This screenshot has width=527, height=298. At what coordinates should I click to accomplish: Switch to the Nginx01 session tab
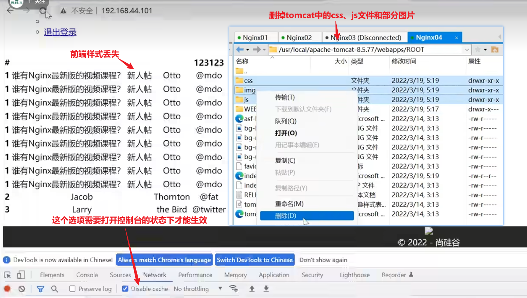(255, 37)
